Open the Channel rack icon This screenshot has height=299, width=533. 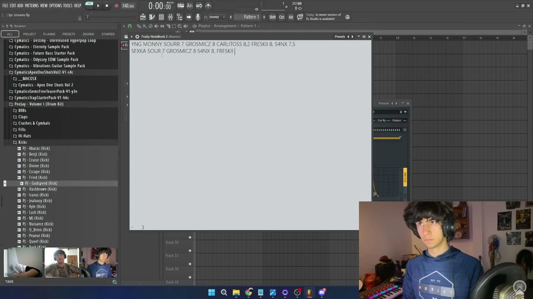click(x=161, y=17)
